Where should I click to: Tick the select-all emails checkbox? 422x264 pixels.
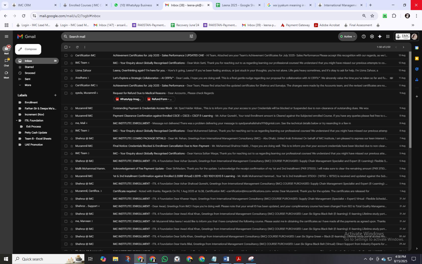(66, 47)
